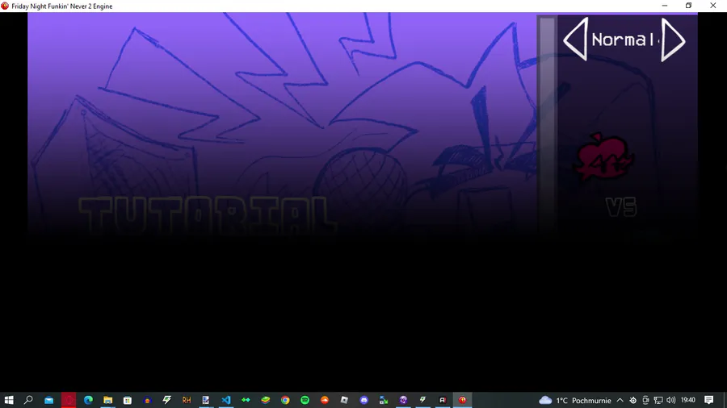Open BlueStacks from the taskbar

pos(265,400)
